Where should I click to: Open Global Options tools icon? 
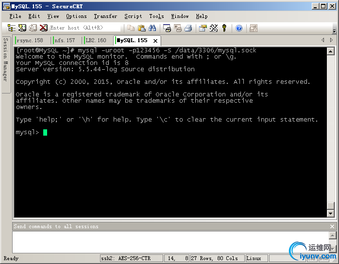point(214,28)
